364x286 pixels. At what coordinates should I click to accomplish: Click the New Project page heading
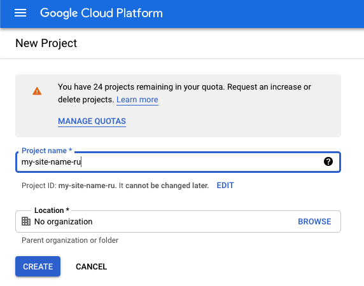(46, 43)
